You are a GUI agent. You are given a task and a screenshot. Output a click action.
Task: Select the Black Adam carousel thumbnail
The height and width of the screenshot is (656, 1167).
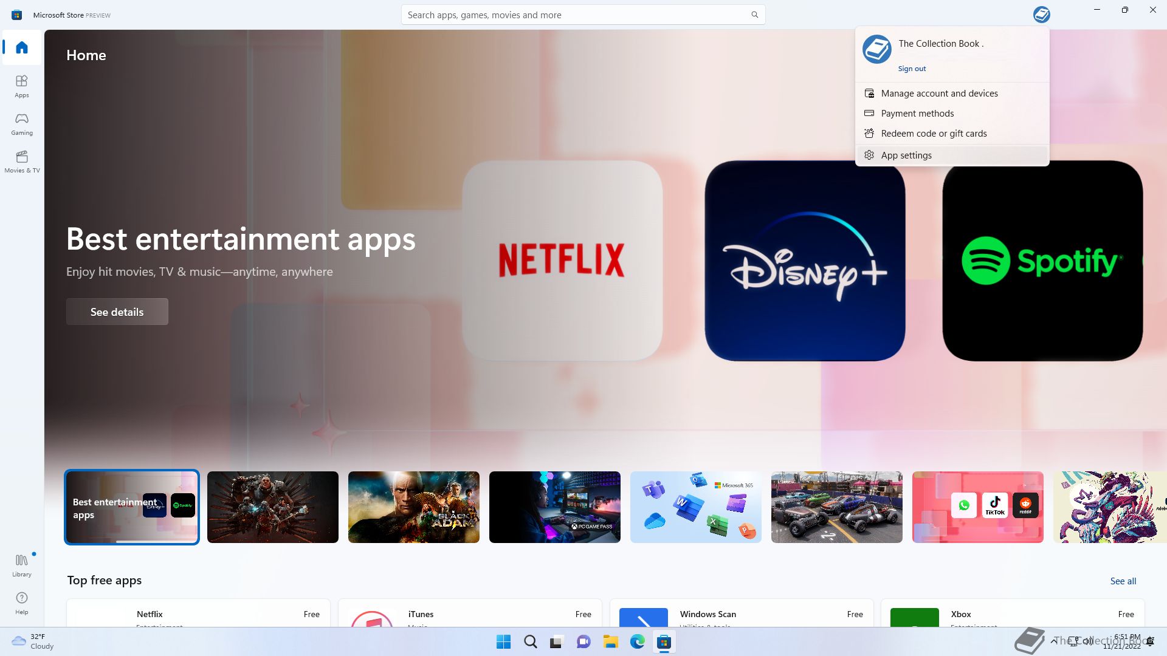(x=414, y=507)
